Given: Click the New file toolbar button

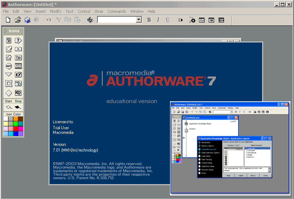Looking at the screenshot, I should [x=8, y=20].
